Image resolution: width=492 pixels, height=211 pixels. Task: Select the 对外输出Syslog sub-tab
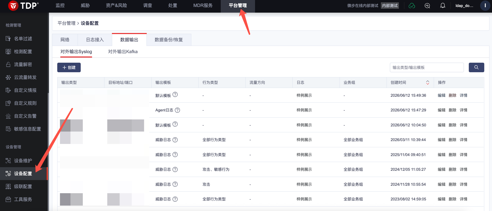pyautogui.click(x=76, y=52)
